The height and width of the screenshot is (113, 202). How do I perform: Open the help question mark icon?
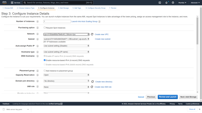[173, 3]
